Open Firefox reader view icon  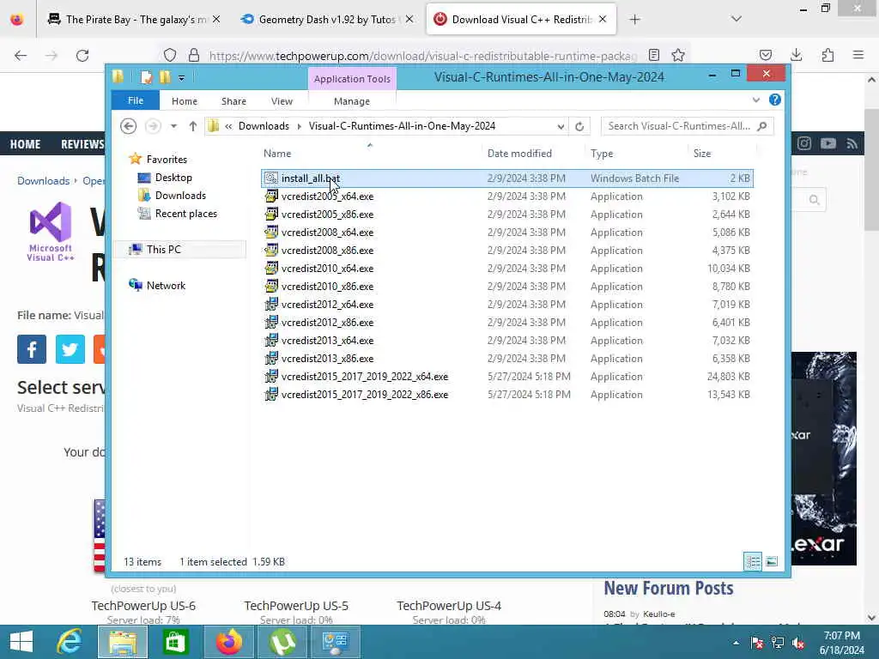pyautogui.click(x=653, y=55)
